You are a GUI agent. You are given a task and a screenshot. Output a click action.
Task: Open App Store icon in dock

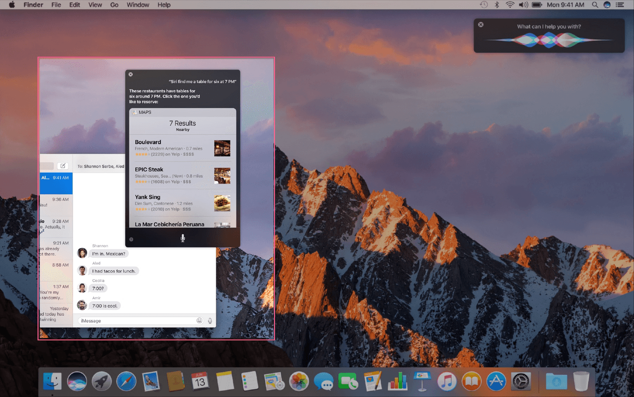click(496, 381)
